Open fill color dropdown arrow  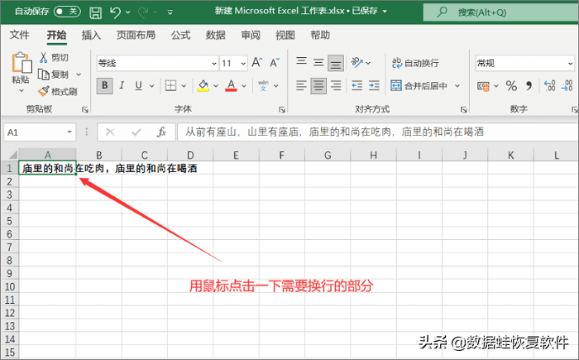[216, 86]
